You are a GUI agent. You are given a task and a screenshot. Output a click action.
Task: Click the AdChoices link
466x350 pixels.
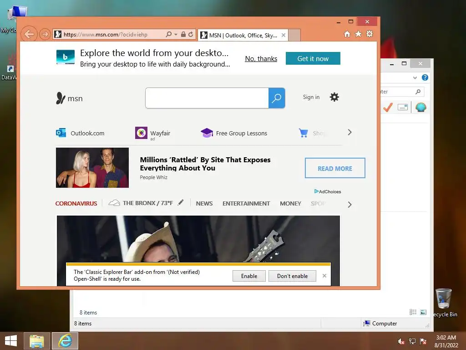[328, 191]
